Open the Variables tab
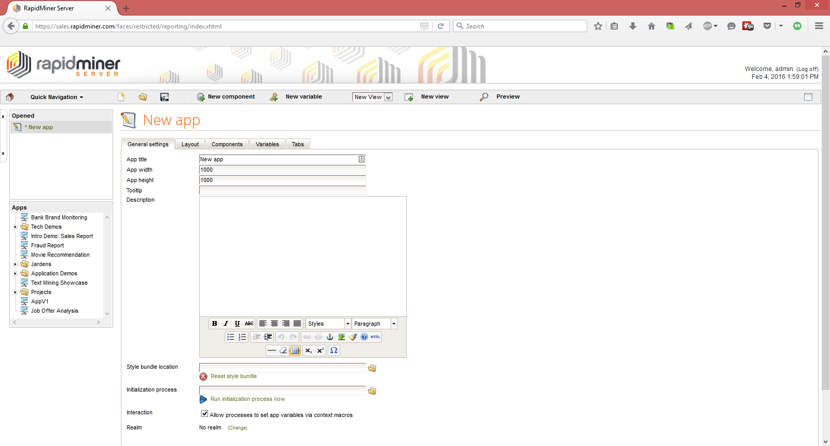The width and height of the screenshot is (830, 446). pyautogui.click(x=267, y=144)
